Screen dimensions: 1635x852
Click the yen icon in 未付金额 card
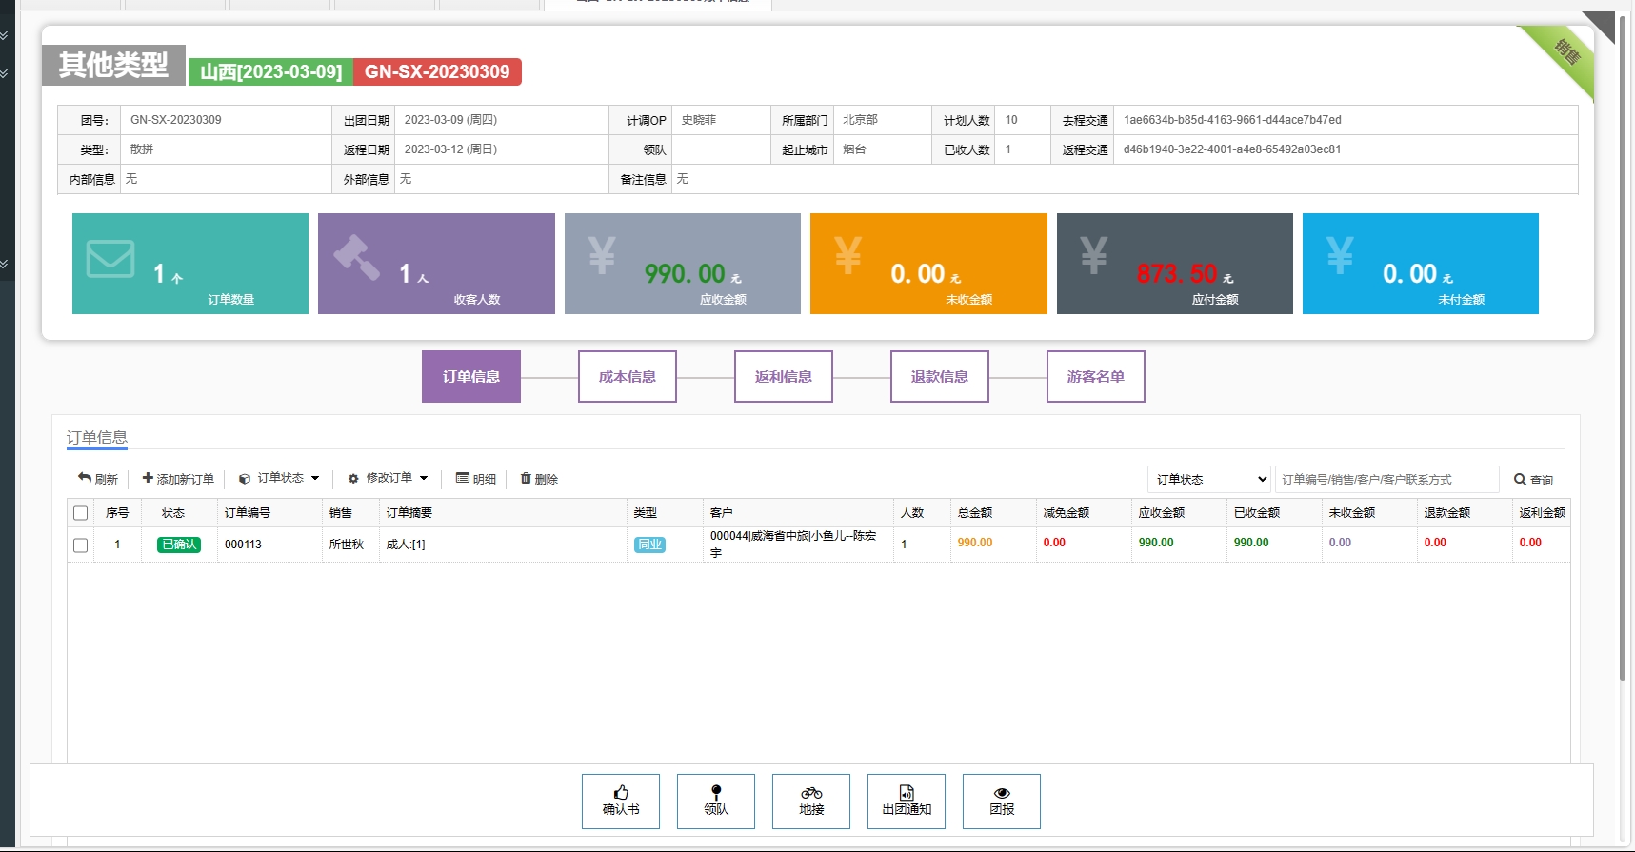1340,255
